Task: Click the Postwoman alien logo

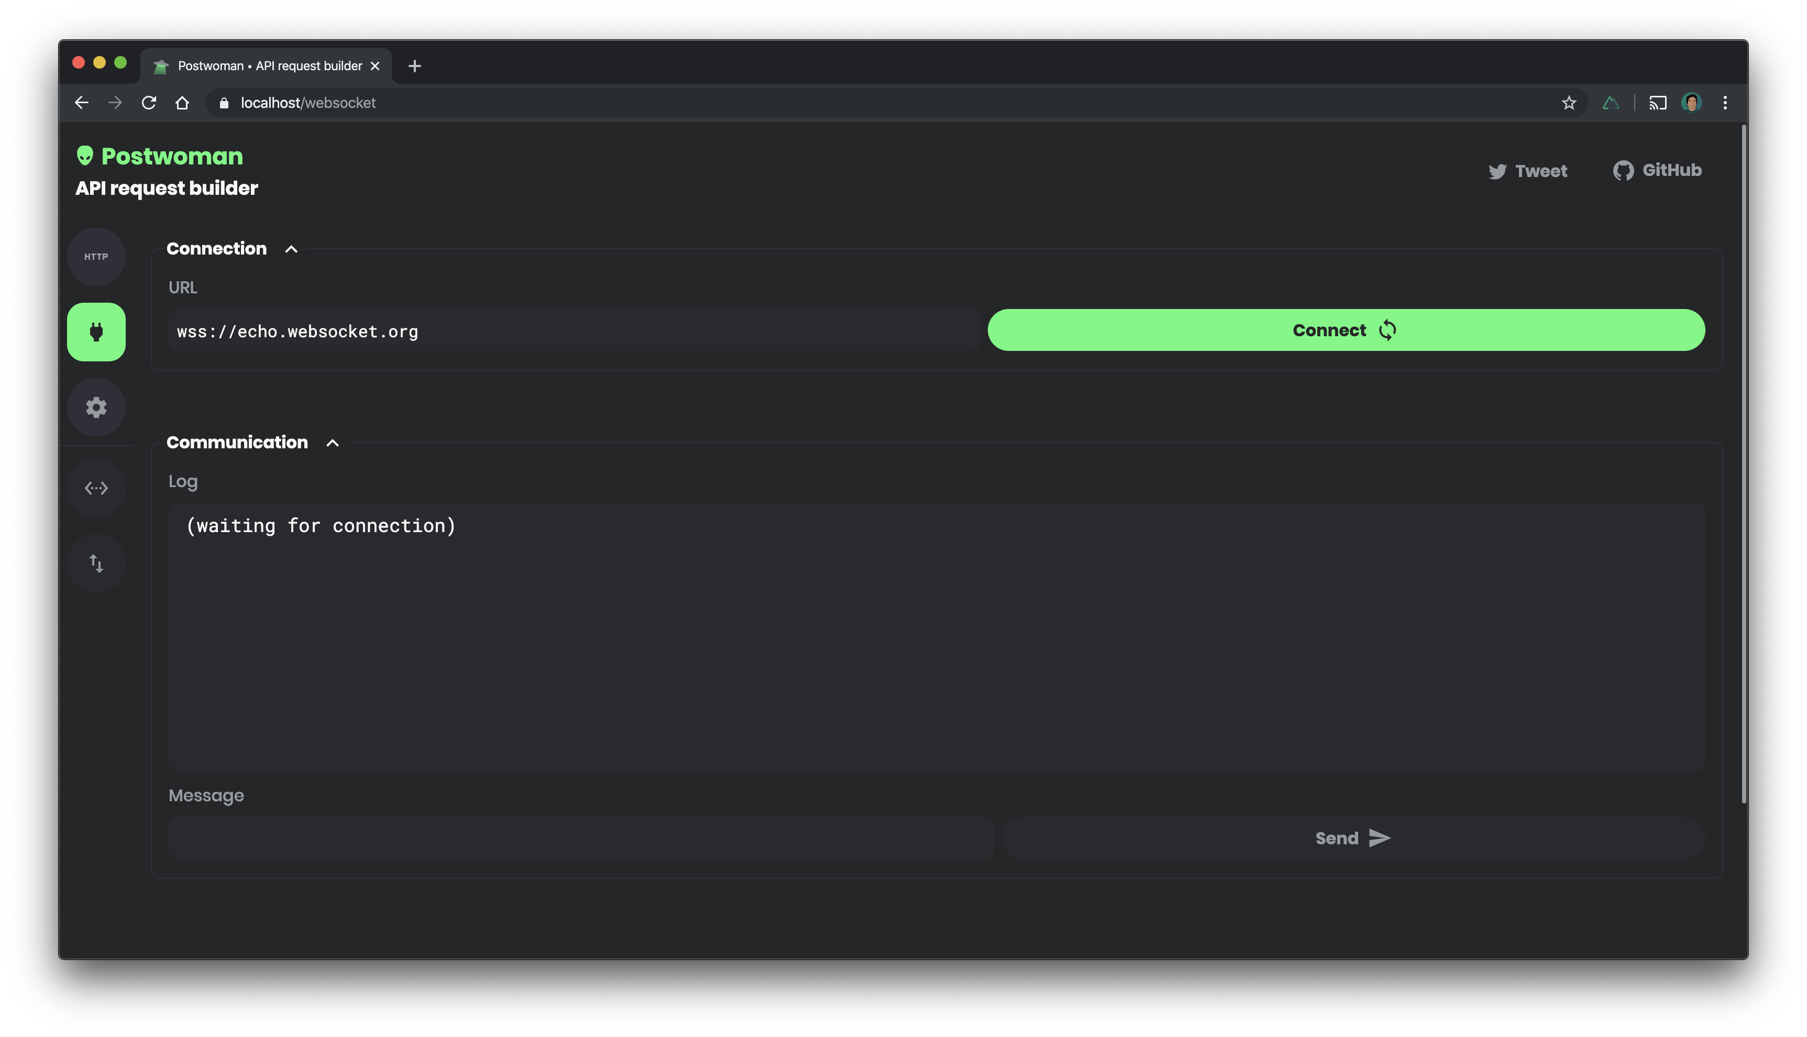Action: (x=85, y=155)
